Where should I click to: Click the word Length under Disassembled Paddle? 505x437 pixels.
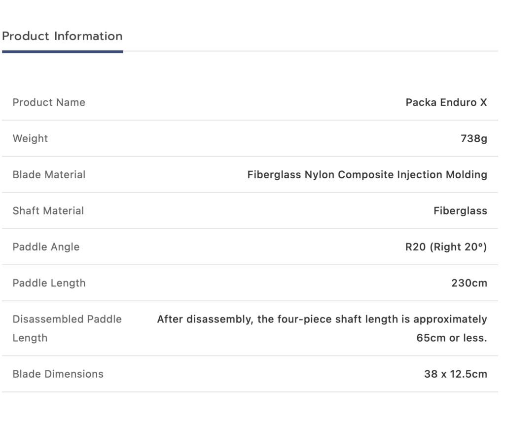coord(30,338)
